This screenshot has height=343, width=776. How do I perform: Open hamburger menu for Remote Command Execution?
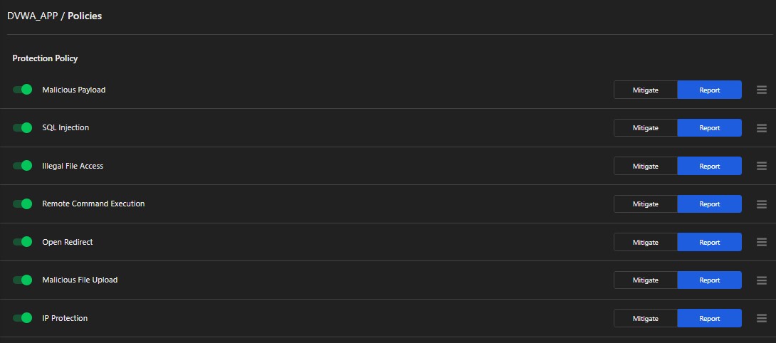coord(761,204)
